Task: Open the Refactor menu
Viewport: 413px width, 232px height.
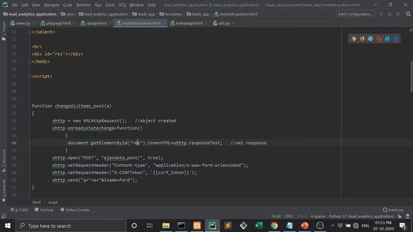Action: pyautogui.click(x=83, y=5)
